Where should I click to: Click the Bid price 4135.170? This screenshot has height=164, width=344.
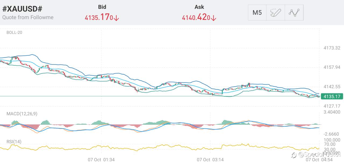(x=102, y=17)
